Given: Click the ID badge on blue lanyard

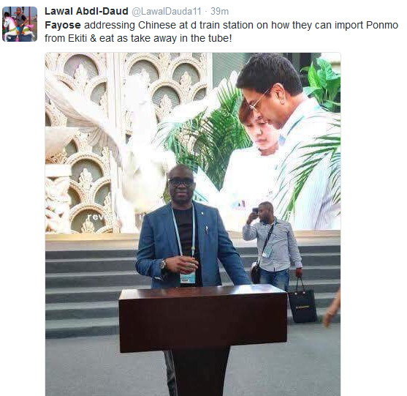Looking at the screenshot, I should tap(187, 277).
